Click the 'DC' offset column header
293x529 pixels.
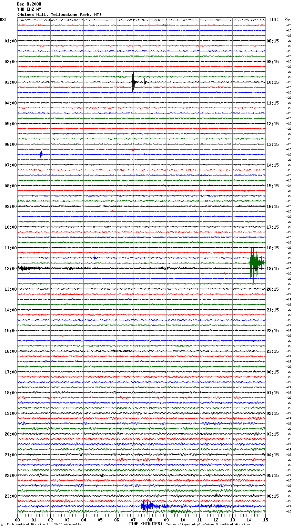(286, 19)
